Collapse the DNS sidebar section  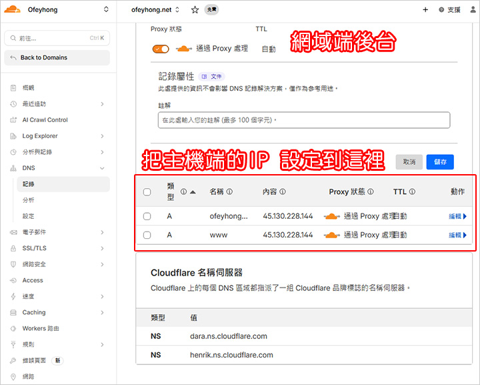point(102,168)
